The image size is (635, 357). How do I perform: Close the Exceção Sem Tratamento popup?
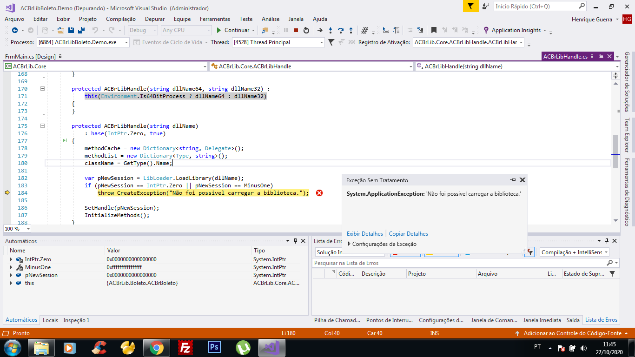(523, 180)
